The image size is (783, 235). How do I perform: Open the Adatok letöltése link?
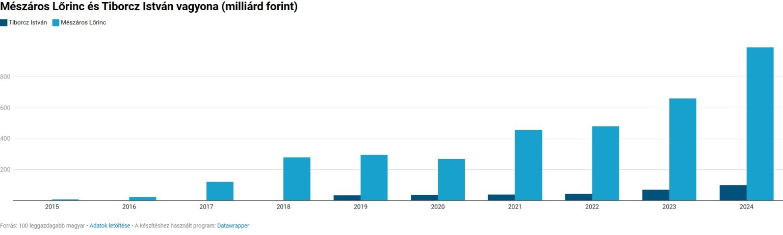tap(110, 225)
